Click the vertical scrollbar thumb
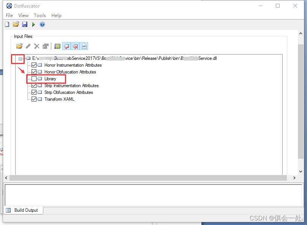Screen dimensions: 307x225 [x=301, y=102]
